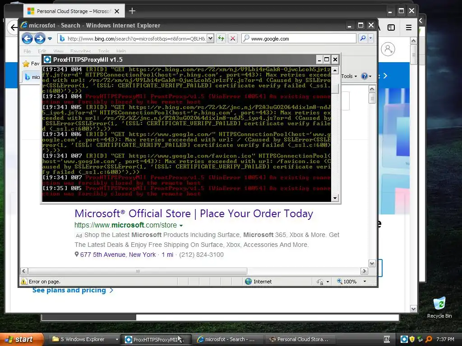
Task: Click background browser scroll down arrow
Action: pyautogui.click(x=413, y=309)
